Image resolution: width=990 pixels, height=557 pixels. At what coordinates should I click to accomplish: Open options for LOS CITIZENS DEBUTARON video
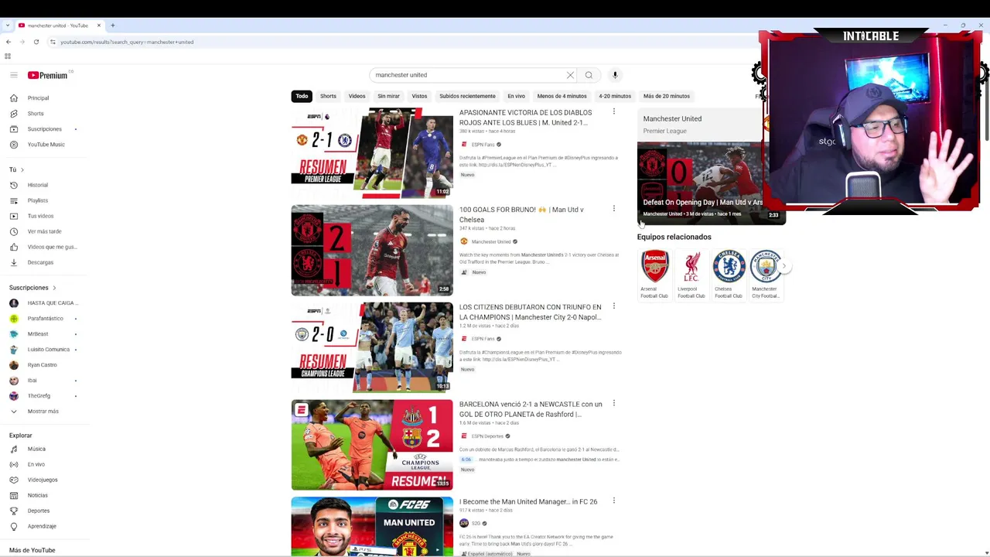click(614, 306)
